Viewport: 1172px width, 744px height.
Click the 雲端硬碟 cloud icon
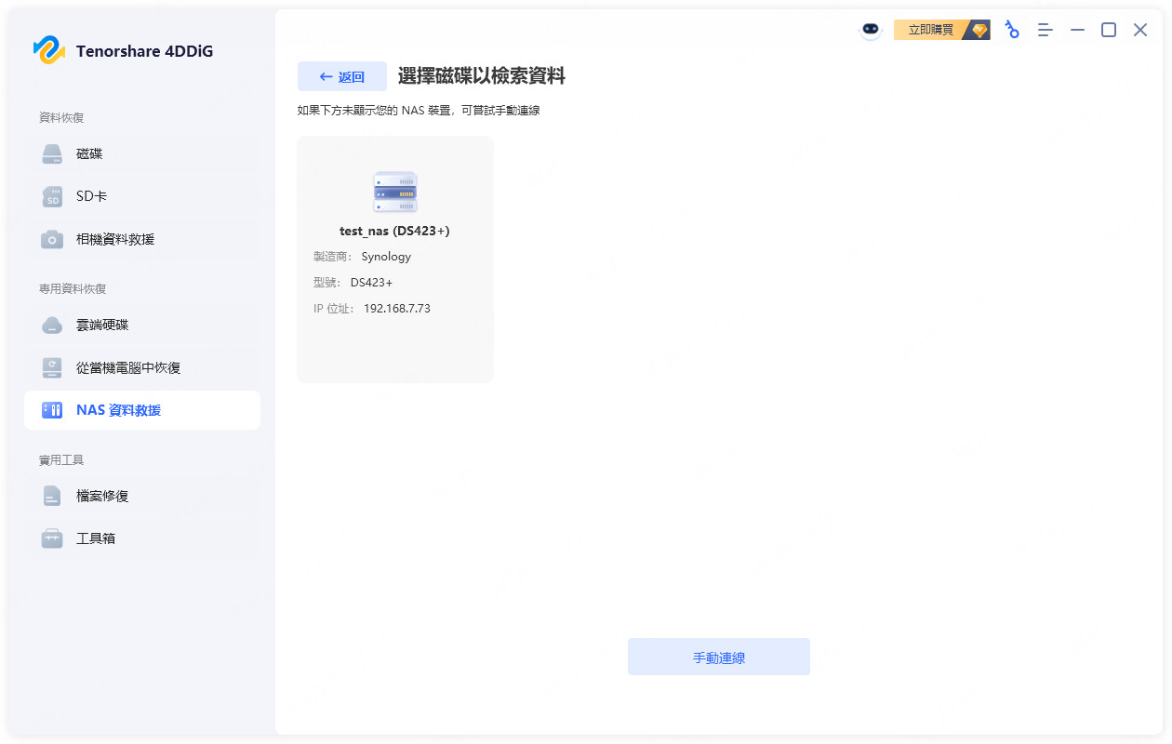pos(52,325)
